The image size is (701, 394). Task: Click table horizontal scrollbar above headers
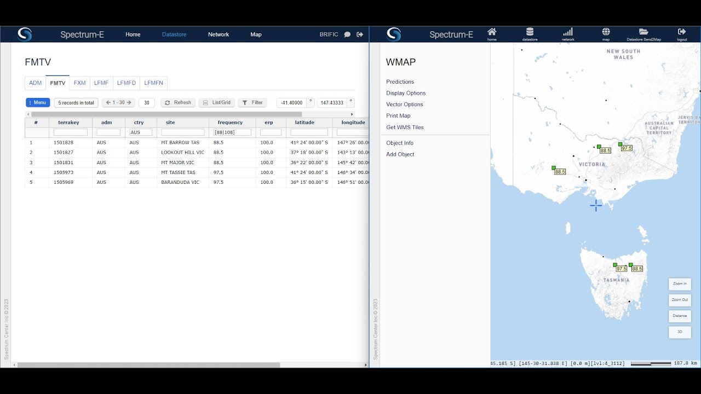click(166, 114)
